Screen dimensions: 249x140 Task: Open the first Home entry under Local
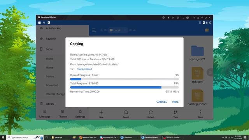[x=49, y=59]
